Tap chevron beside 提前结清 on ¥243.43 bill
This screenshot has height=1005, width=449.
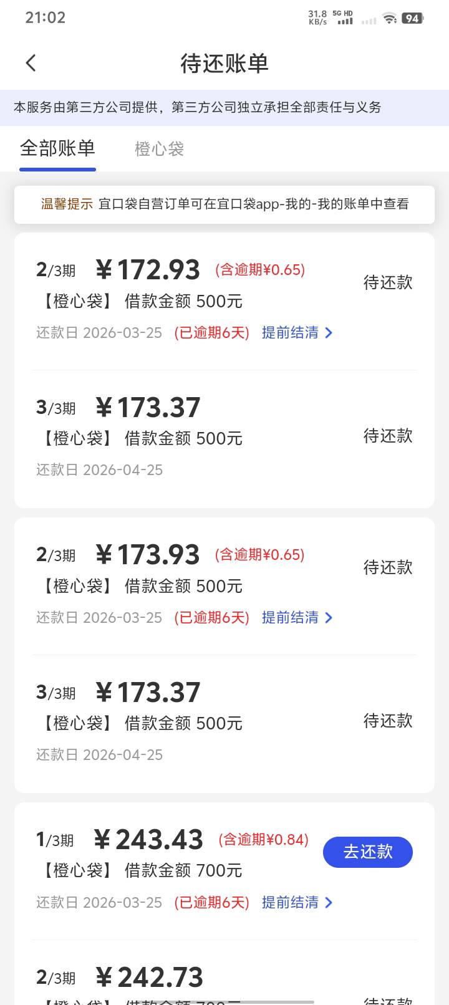[x=329, y=903]
